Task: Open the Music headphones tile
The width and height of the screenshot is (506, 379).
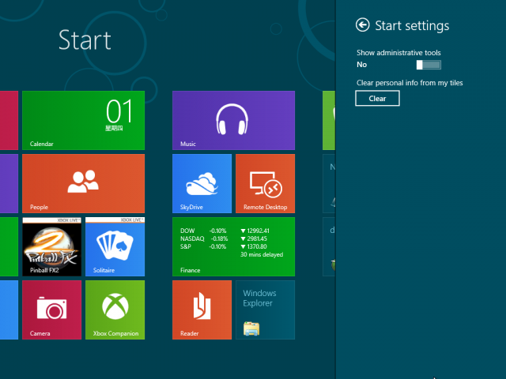Action: [x=233, y=120]
